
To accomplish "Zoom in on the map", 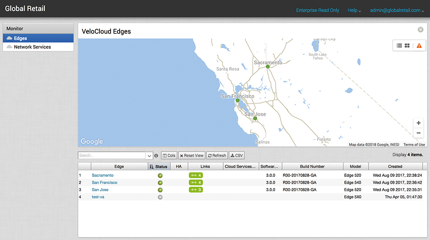I will click(418, 123).
